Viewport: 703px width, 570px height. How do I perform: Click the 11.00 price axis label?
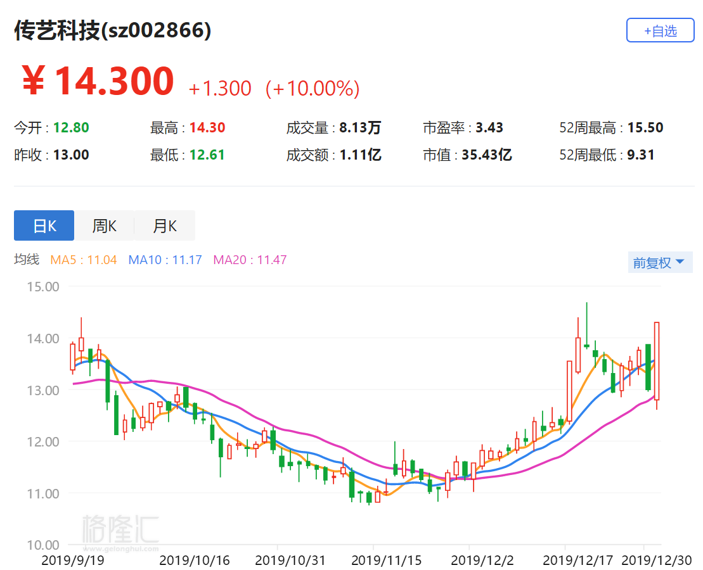(43, 494)
